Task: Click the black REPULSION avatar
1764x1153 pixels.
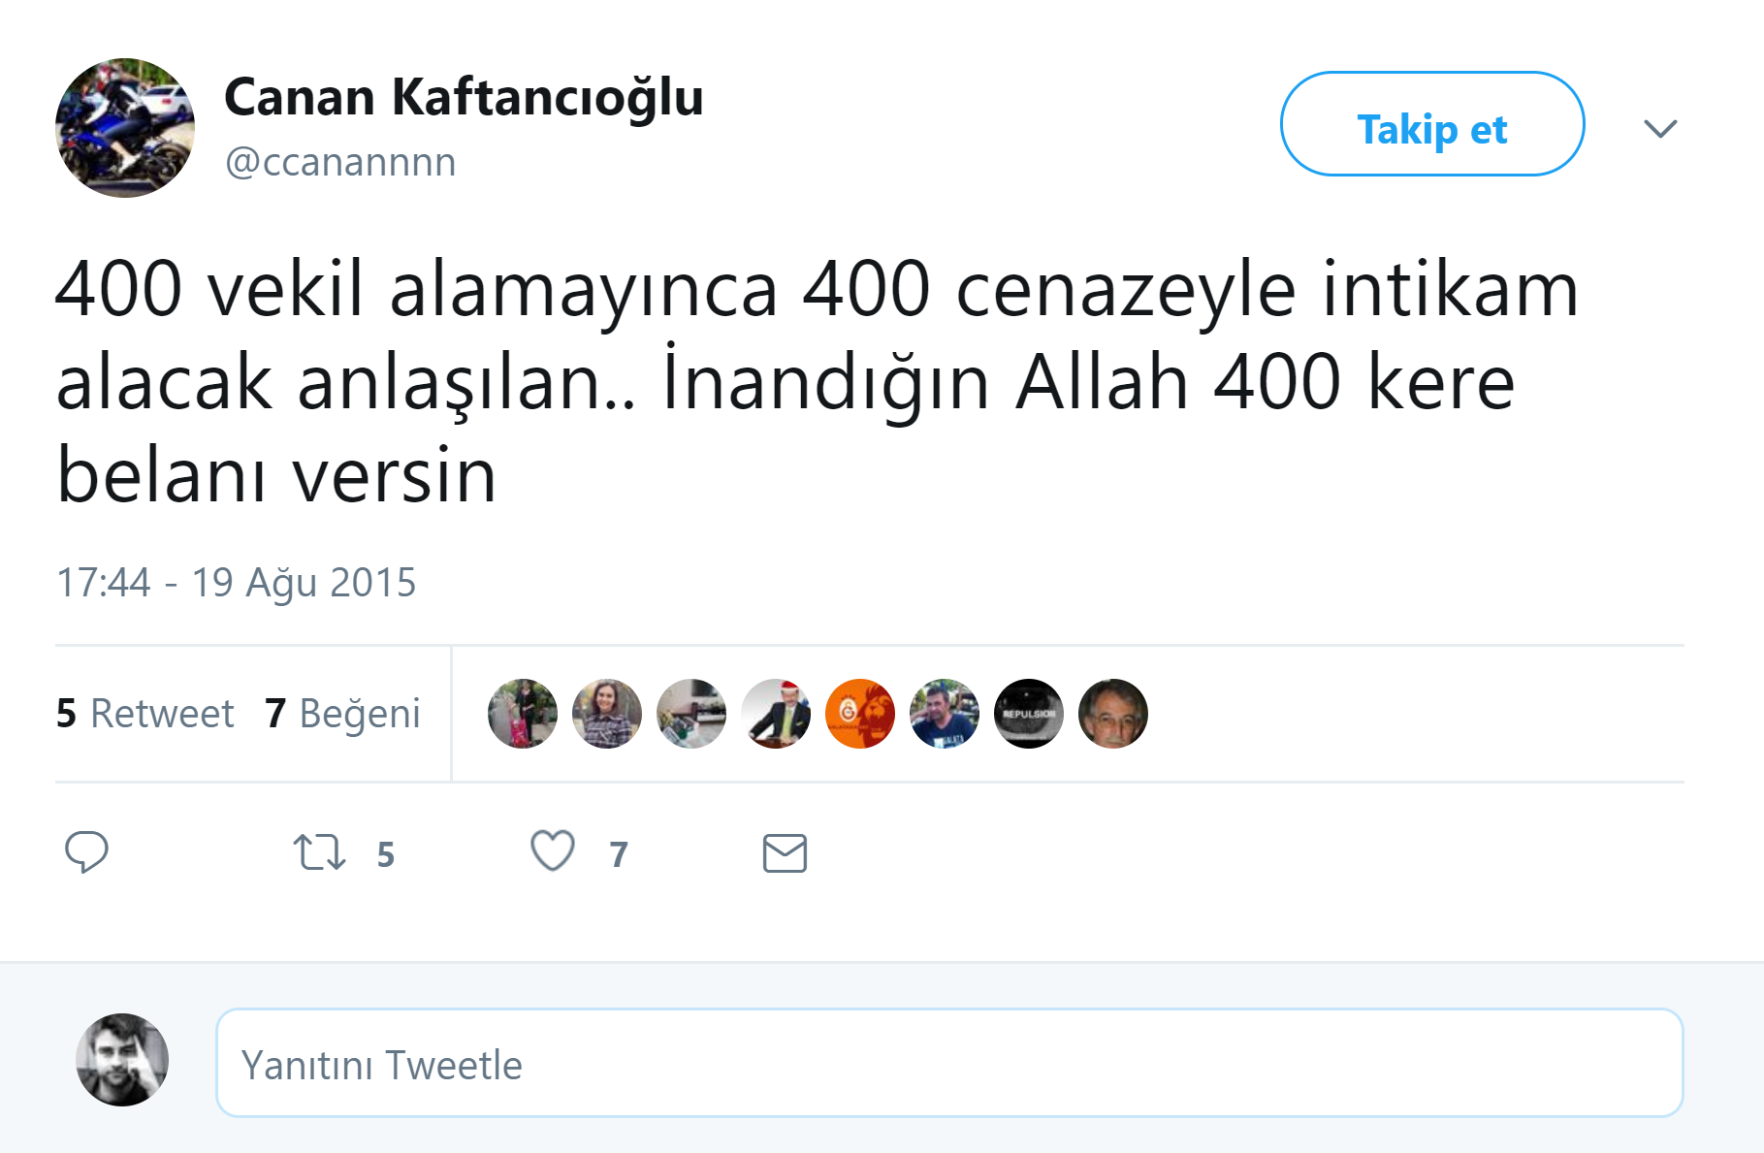Action: (x=1029, y=714)
